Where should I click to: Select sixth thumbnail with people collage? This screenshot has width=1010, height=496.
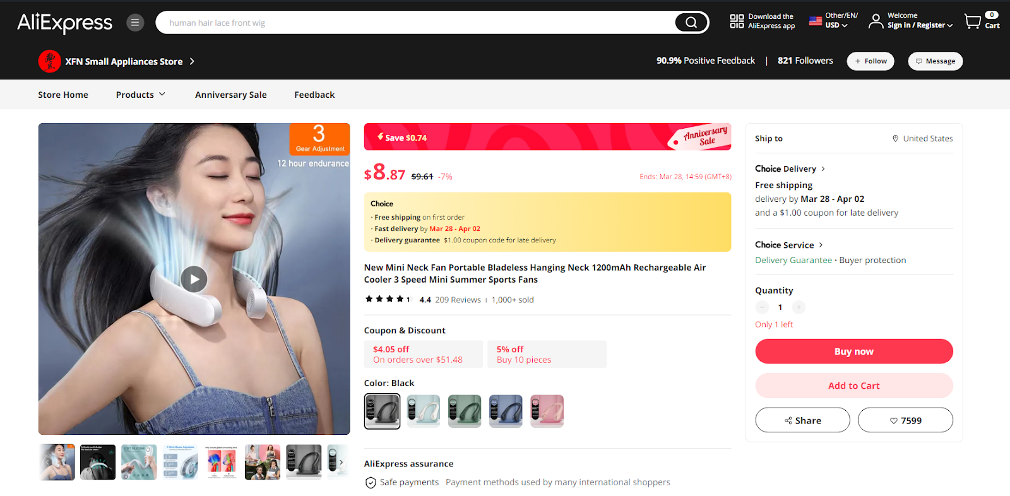[x=263, y=462]
